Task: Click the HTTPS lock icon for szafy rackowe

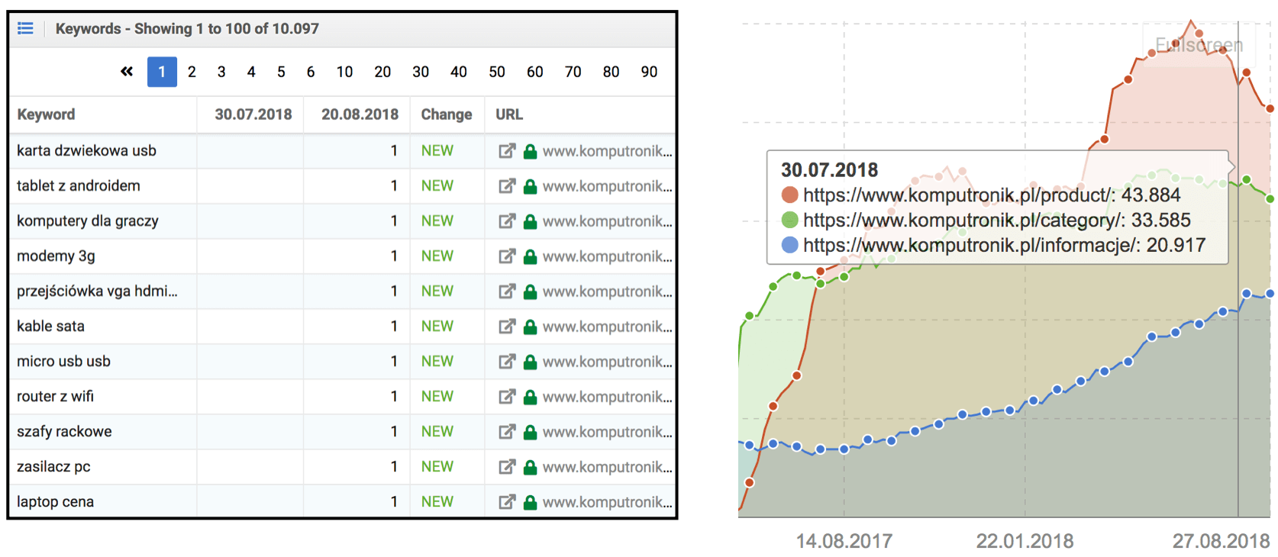Action: (x=530, y=432)
